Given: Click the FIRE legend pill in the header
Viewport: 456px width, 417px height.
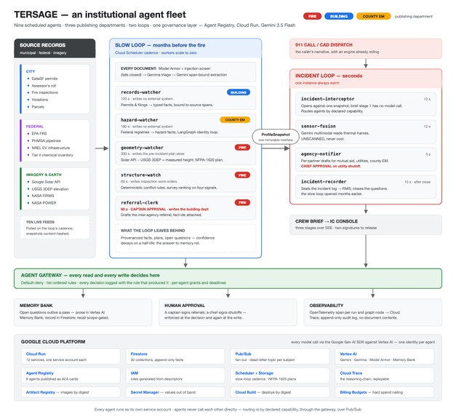Looking at the screenshot, I should click(312, 16).
